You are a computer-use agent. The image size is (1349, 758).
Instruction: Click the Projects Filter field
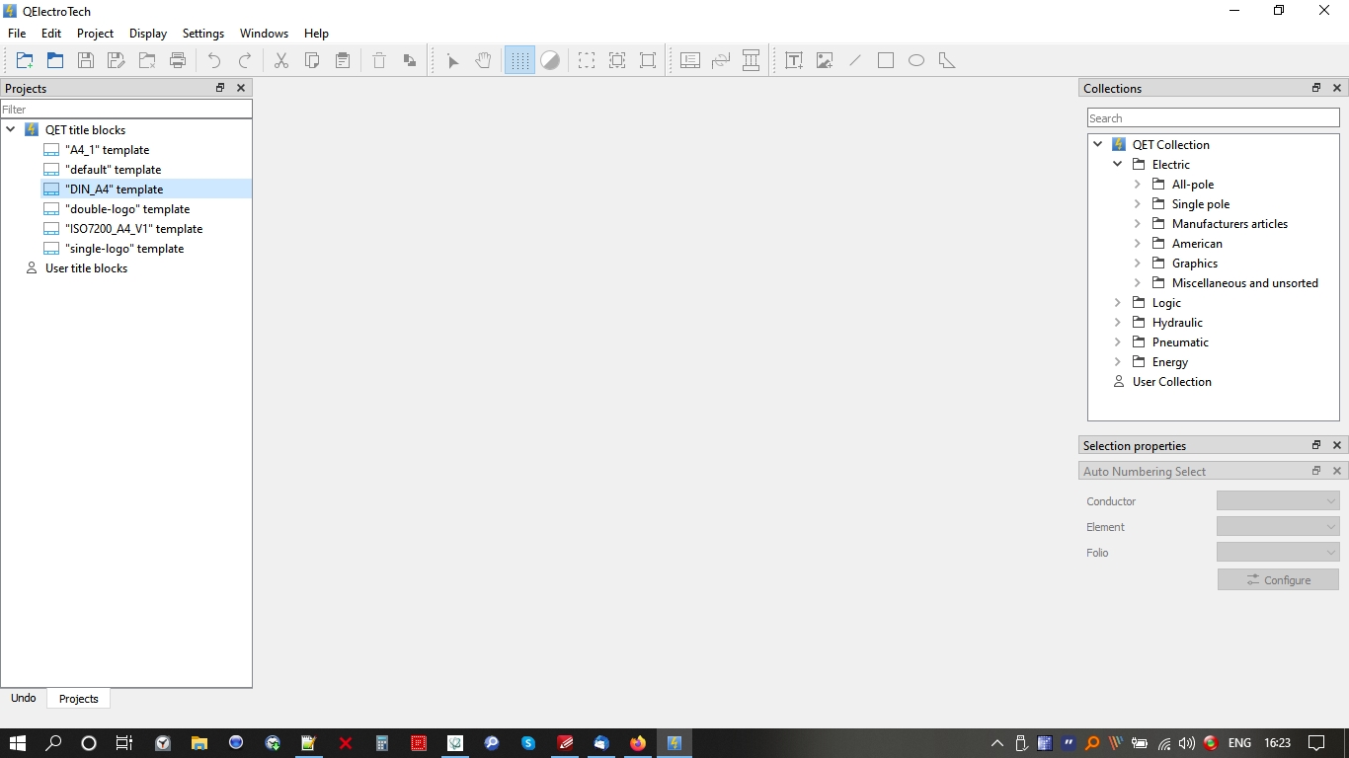click(126, 109)
